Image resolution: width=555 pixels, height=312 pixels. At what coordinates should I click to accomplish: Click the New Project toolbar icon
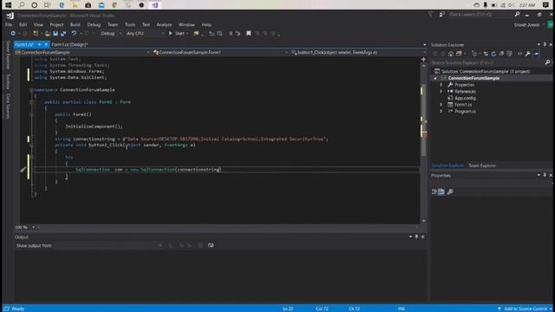pyautogui.click(x=36, y=33)
